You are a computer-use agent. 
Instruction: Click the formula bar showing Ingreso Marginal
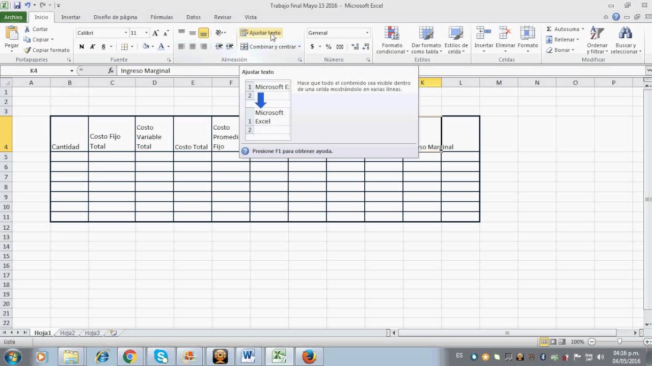(x=382, y=71)
